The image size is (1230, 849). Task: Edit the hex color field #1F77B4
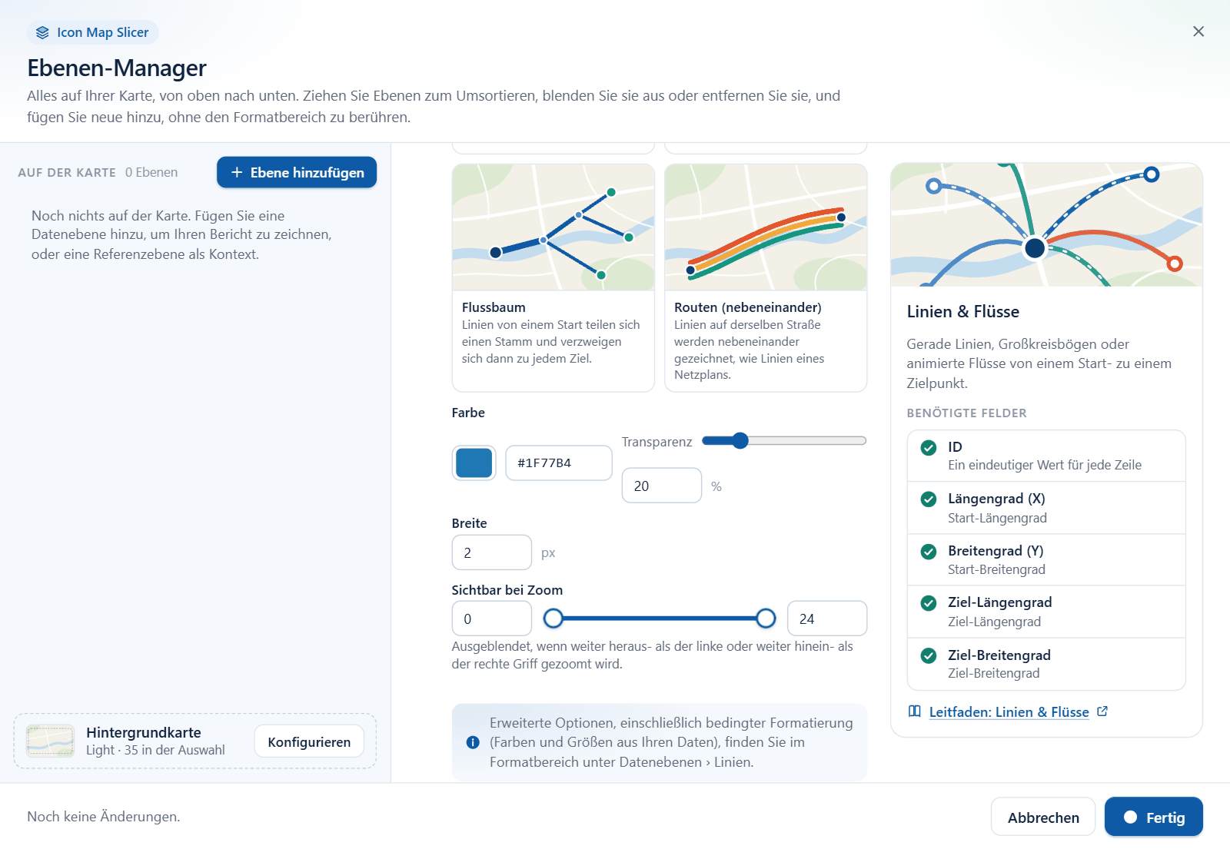pyautogui.click(x=559, y=463)
